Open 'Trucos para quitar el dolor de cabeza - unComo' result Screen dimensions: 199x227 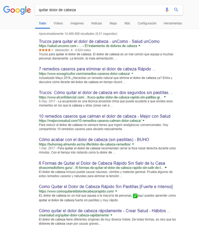point(99,41)
